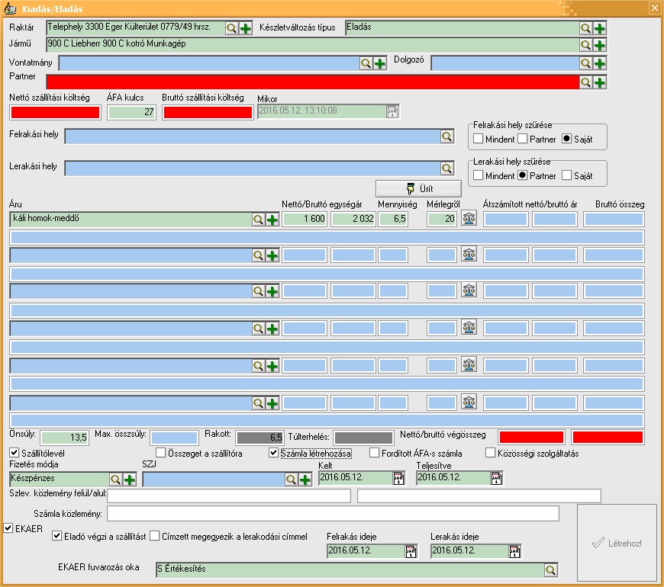Viewport: 664px width, 587px height.
Task: Search EKAER fuvarozás oka options
Action: pyautogui.click(x=550, y=570)
